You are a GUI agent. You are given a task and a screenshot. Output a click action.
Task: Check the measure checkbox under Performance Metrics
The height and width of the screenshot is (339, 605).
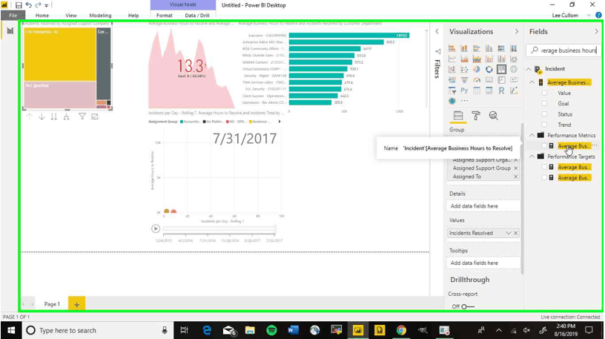pos(544,146)
